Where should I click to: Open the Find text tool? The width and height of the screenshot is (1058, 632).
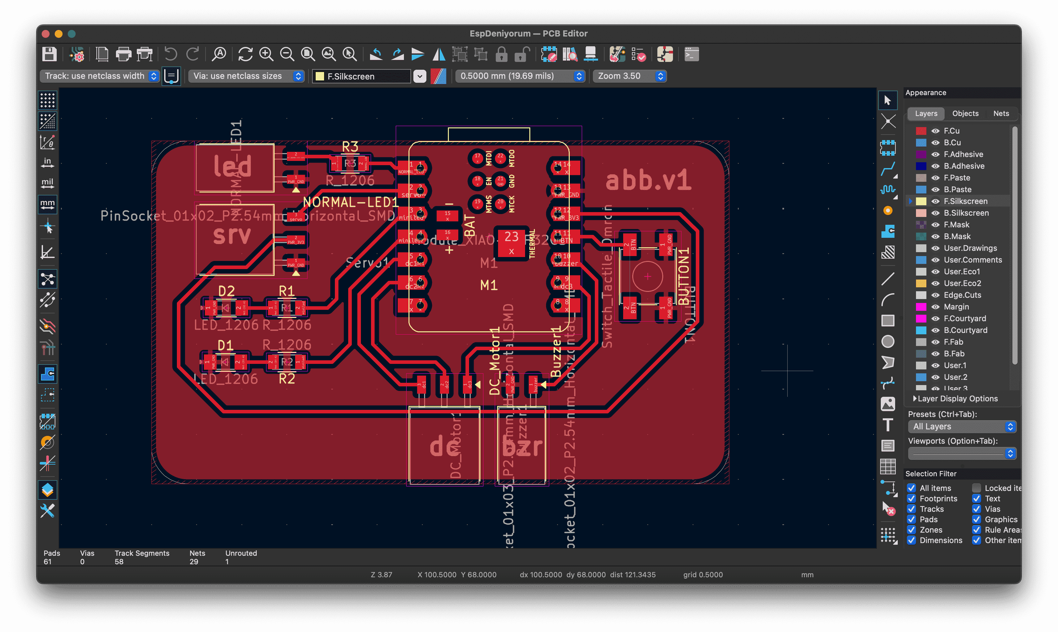(x=219, y=54)
